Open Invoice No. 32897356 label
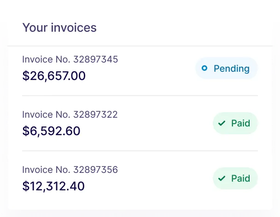Viewport: 280px width, 217px height. pos(70,170)
